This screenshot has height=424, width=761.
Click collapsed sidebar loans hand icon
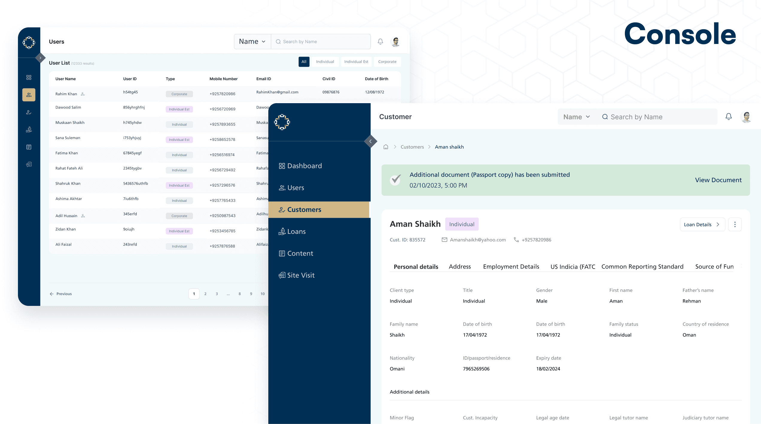coord(29,129)
